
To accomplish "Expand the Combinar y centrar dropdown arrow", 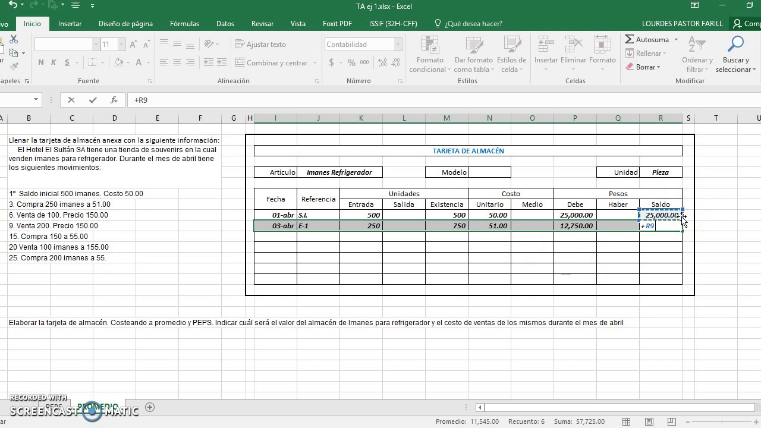I will [314, 63].
